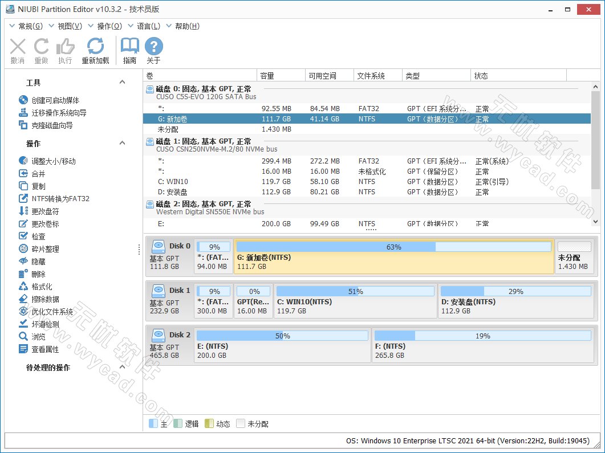Click the 重做 (Redo) toolbar icon
Screen dimensions: 605x453
tap(41, 51)
